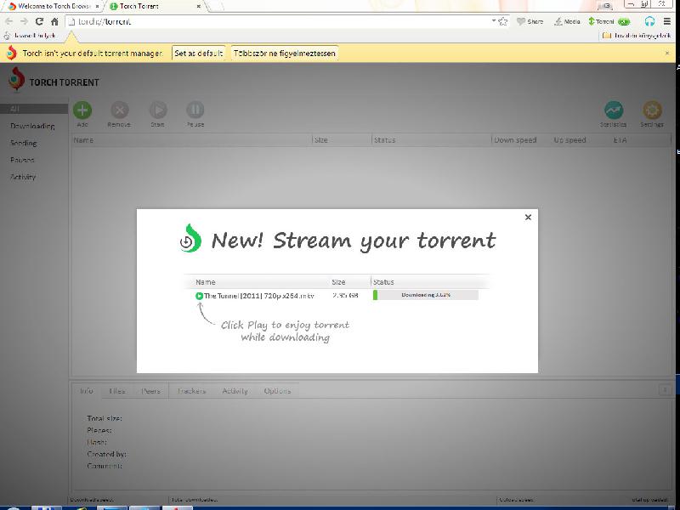Click the torch://torrent address bar

[x=278, y=21]
